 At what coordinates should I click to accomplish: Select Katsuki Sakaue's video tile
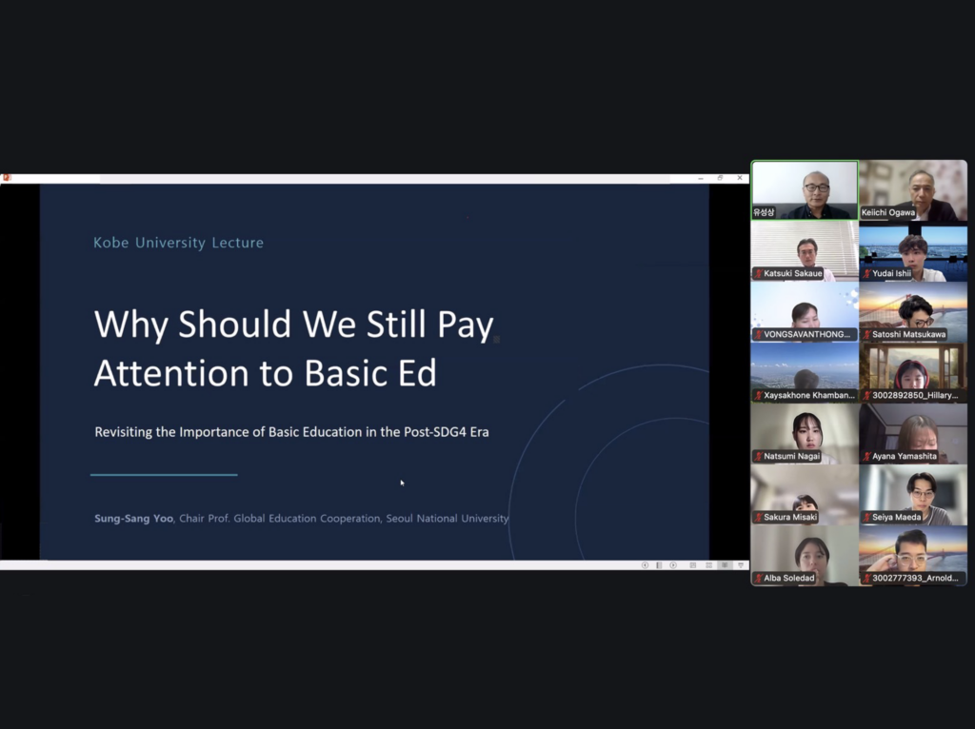pos(805,251)
